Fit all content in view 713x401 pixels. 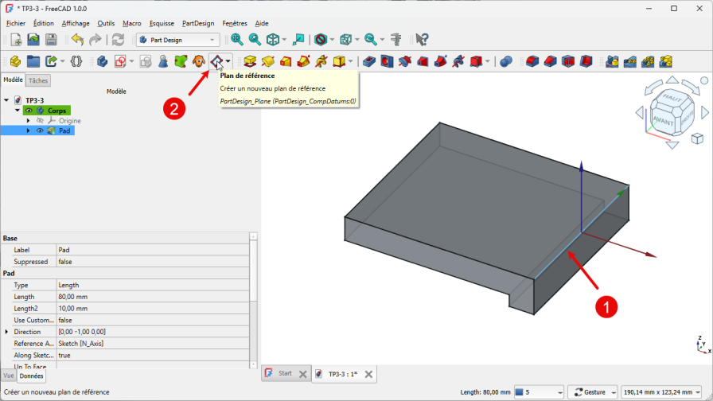point(237,40)
